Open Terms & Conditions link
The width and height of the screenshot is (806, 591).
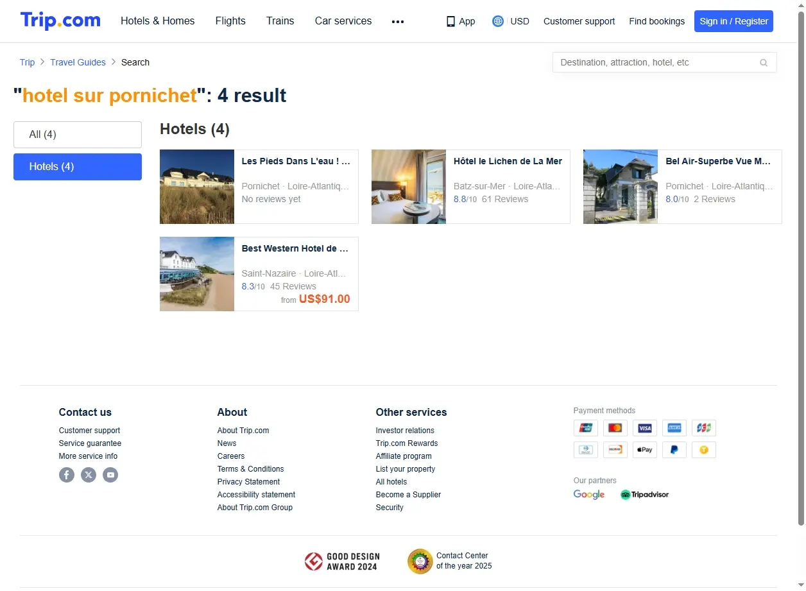(250, 469)
